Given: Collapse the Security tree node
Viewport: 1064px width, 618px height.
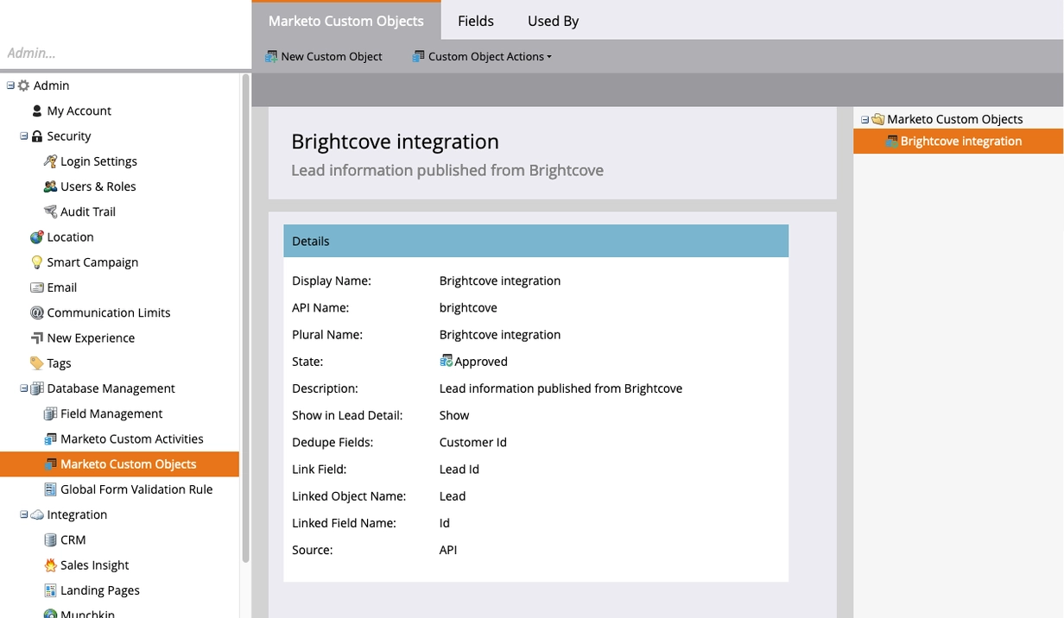Looking at the screenshot, I should click(x=24, y=136).
